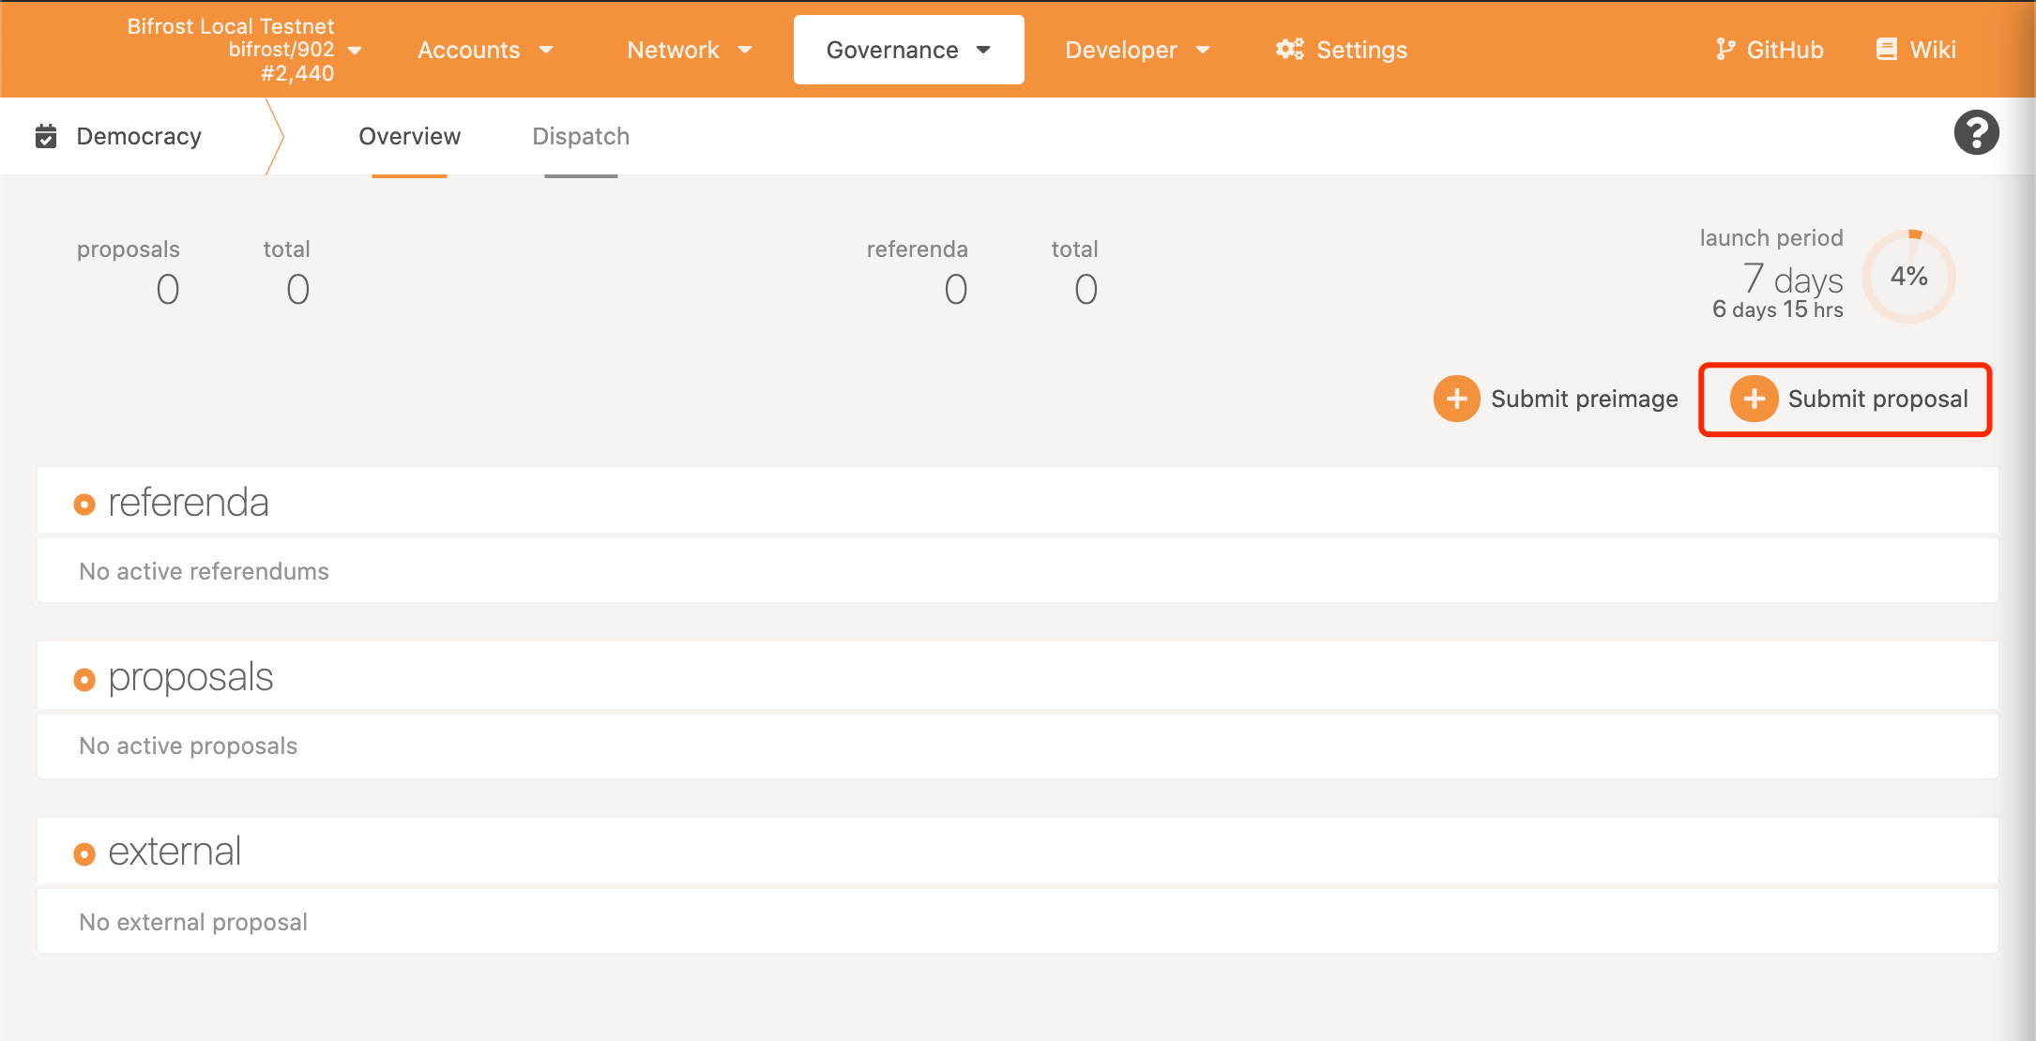Click the GitHub fork icon
2036x1041 pixels.
1725,50
